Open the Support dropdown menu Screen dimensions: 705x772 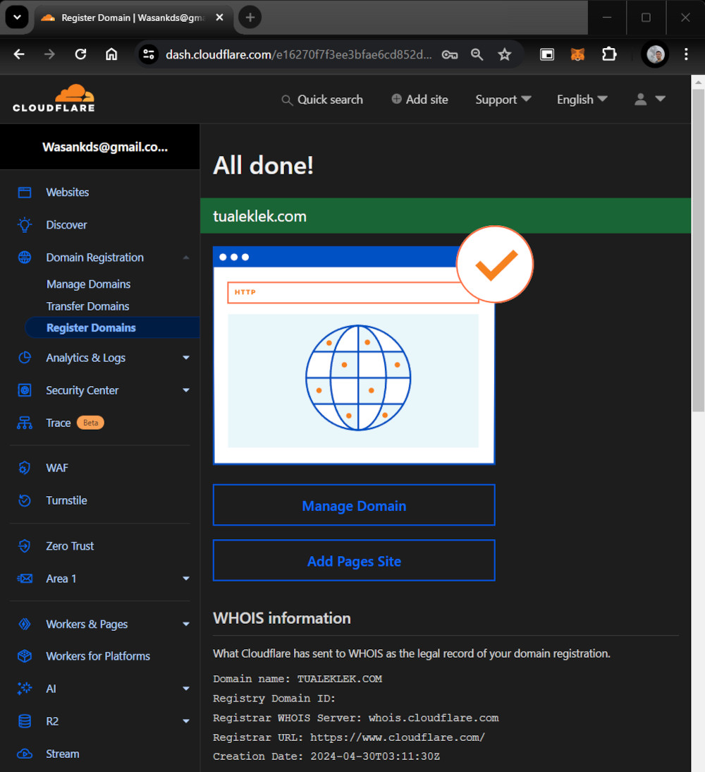[x=503, y=99]
